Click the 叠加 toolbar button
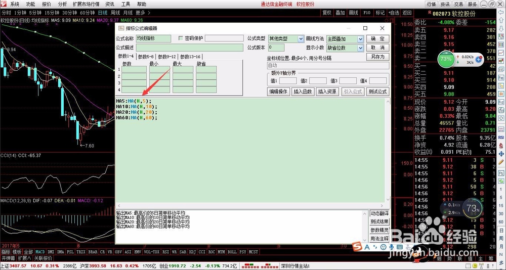Image resolution: width=506 pixels, height=270 pixels. (340, 13)
